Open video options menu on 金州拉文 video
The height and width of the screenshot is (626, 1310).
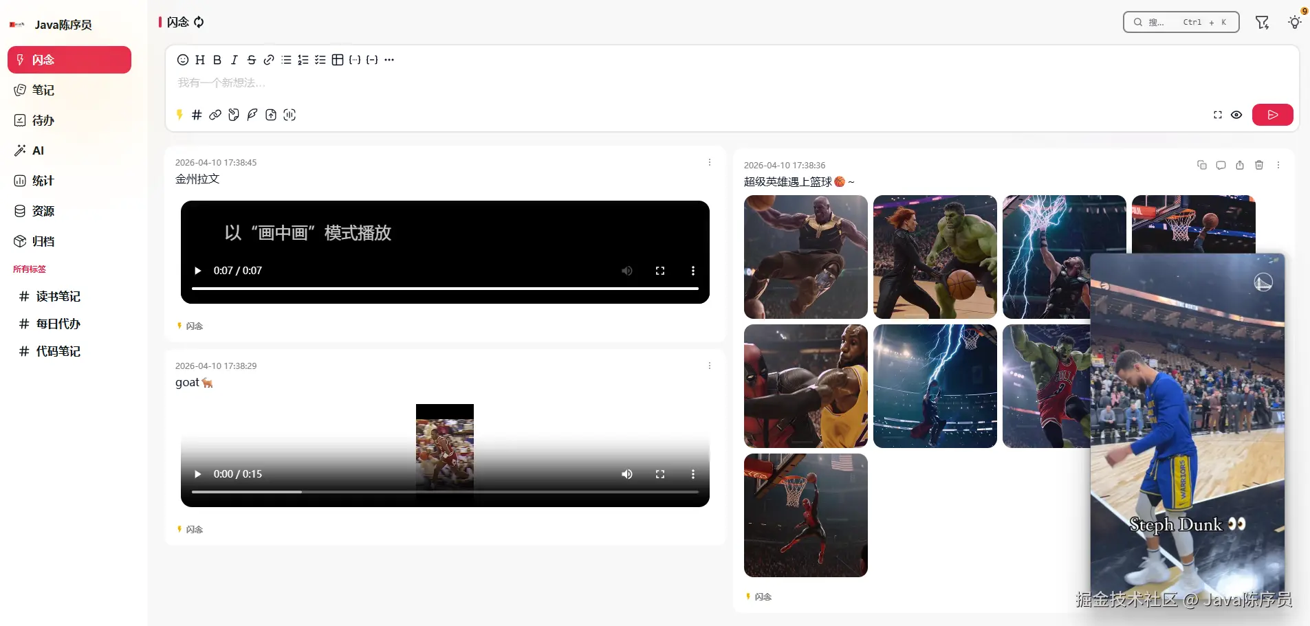(693, 271)
